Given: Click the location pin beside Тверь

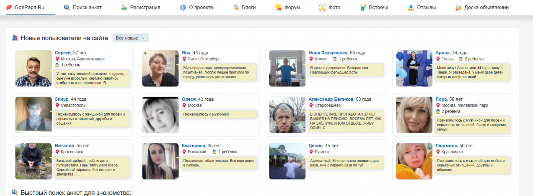Looking at the screenshot, I should tap(438, 59).
